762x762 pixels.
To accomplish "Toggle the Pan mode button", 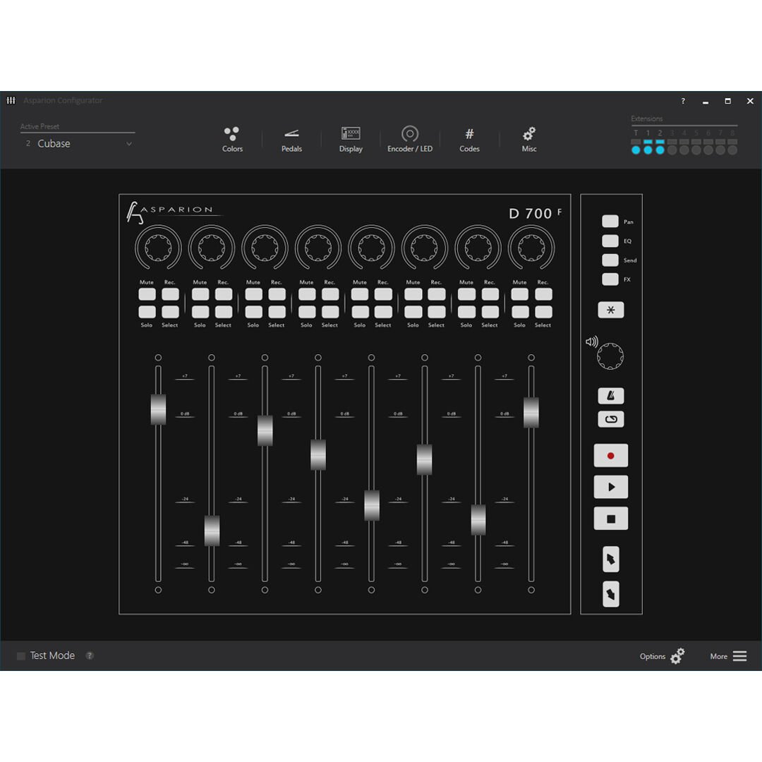I will click(x=610, y=221).
